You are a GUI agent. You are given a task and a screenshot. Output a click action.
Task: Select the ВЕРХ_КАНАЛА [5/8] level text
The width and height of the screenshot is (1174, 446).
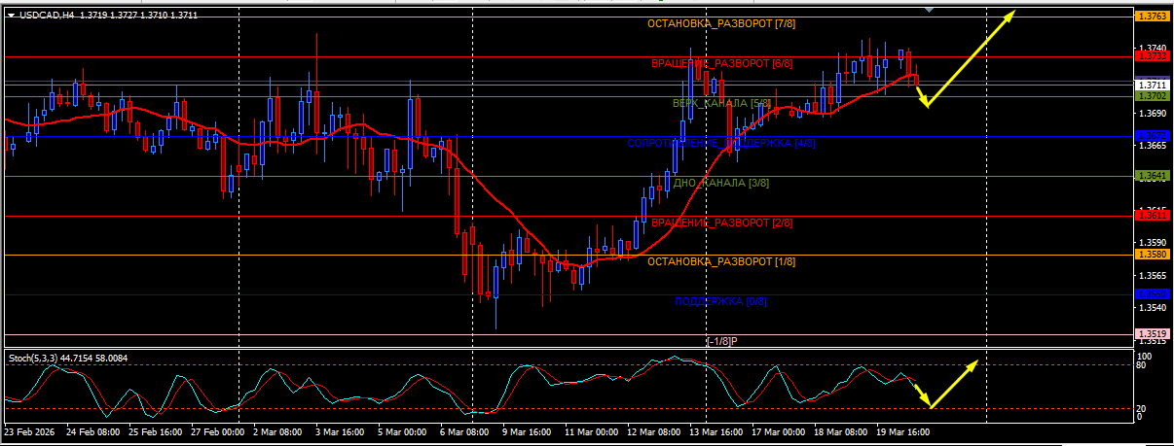click(721, 103)
